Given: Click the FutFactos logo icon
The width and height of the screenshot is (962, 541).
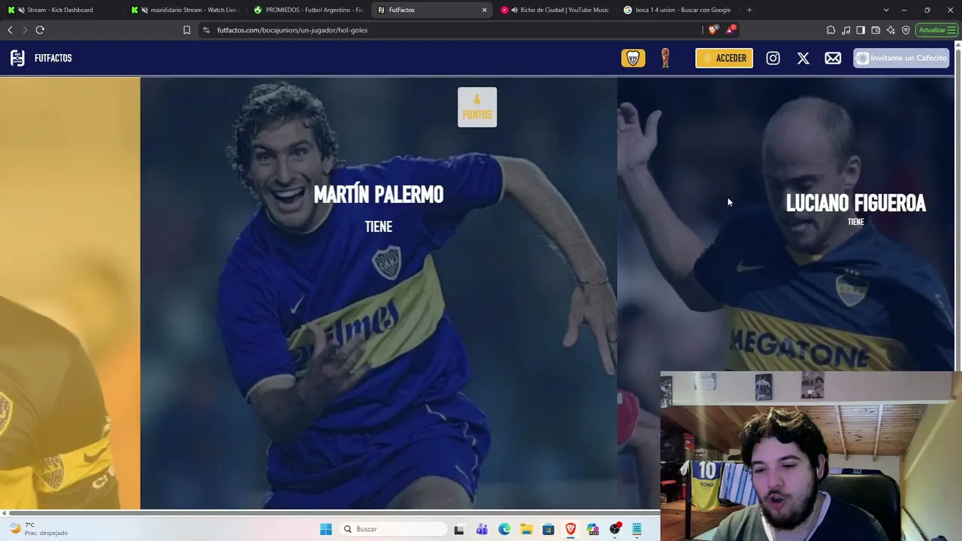Looking at the screenshot, I should click(x=17, y=58).
